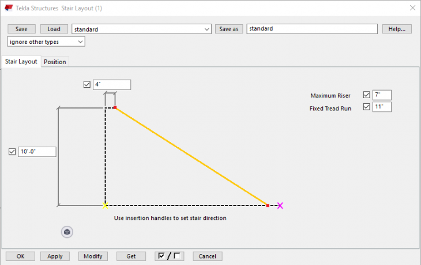Uncheck the Fixed Tread Run checkbox
The width and height of the screenshot is (421, 265).
point(366,107)
